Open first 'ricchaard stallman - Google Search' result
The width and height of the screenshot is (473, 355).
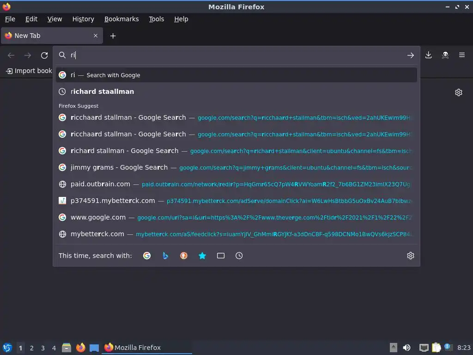(x=236, y=117)
